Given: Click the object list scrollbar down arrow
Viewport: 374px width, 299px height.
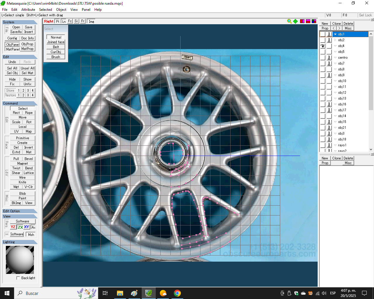Looking at the screenshot, I should [x=371, y=149].
